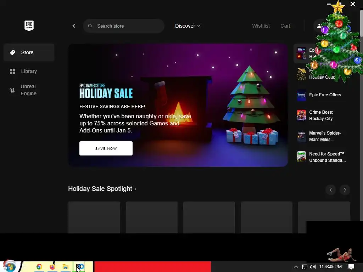Open the Holiday Sale Spotlight heading link
363x272 pixels.
tap(102, 189)
